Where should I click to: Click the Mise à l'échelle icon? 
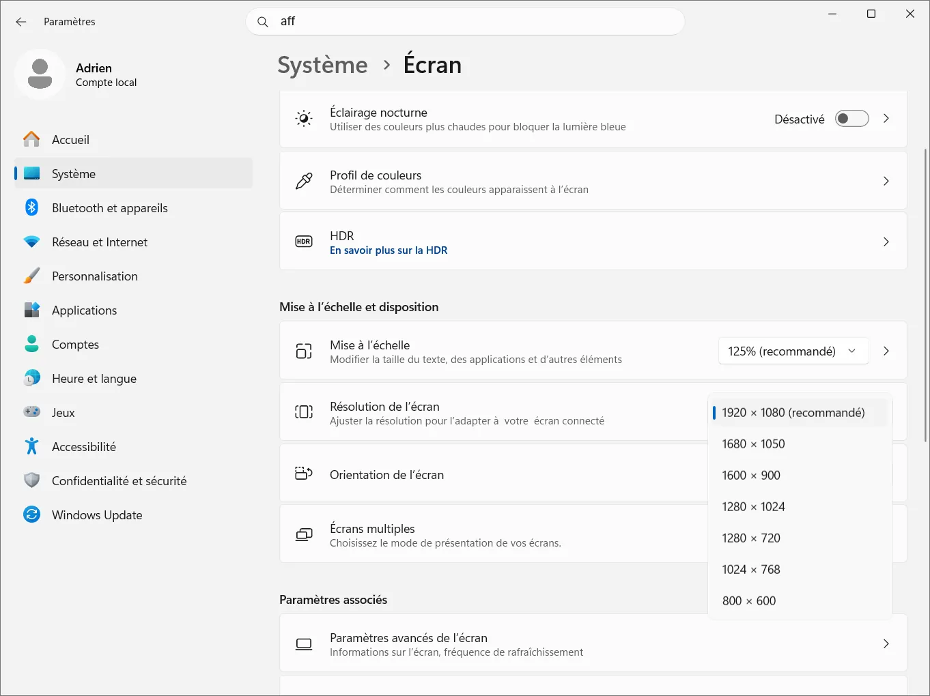304,351
